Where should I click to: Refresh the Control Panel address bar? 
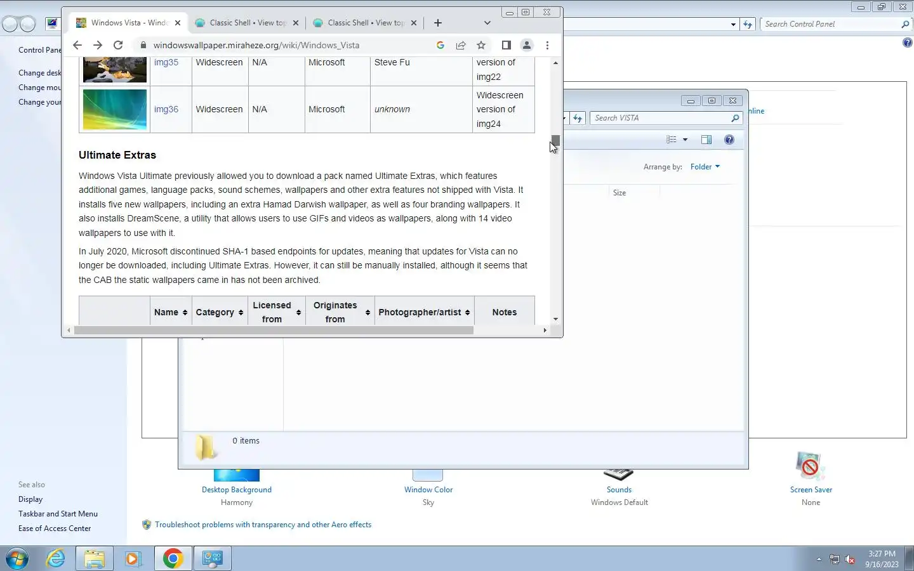(748, 24)
